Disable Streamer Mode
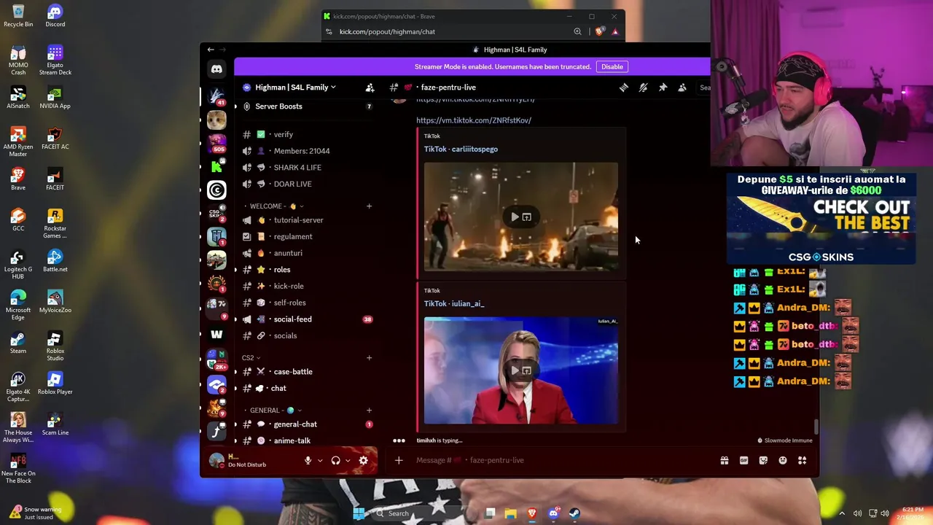Image resolution: width=933 pixels, height=525 pixels. tap(612, 66)
